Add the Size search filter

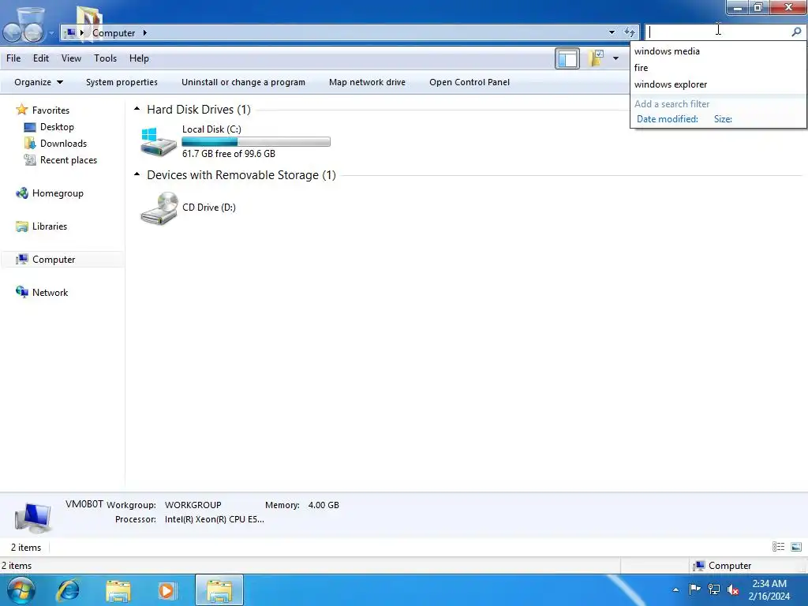coord(723,119)
